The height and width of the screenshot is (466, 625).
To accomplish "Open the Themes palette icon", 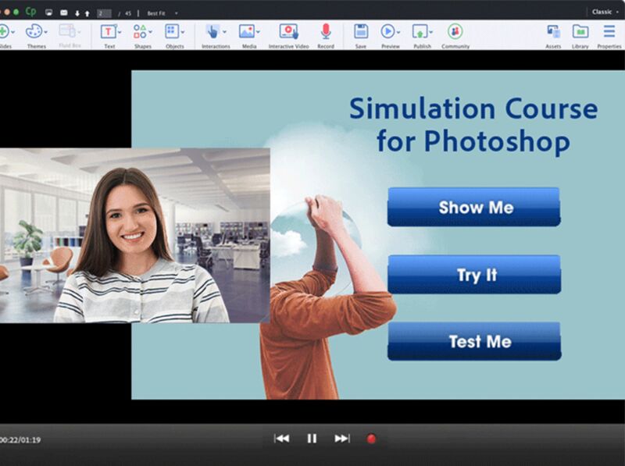I will 34,31.
